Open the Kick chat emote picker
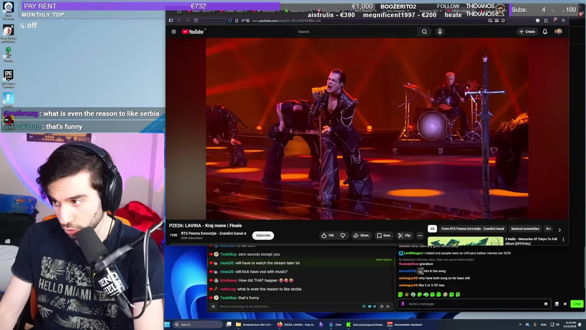This screenshot has width=586, height=330. click(546, 304)
